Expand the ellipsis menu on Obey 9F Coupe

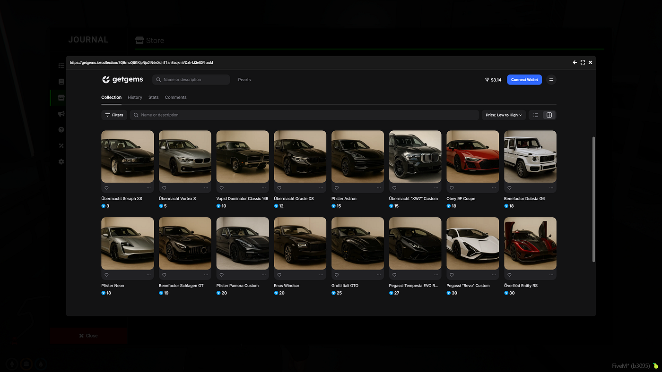tap(494, 188)
